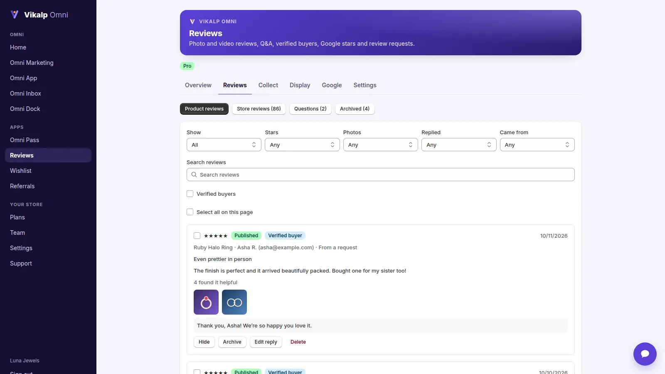Open Wishlist in sidebar

[48, 171]
